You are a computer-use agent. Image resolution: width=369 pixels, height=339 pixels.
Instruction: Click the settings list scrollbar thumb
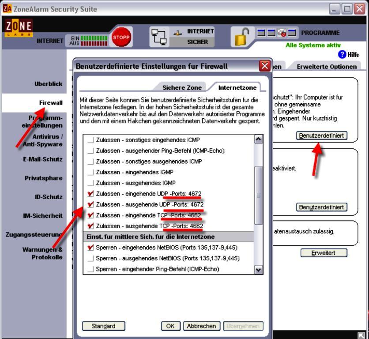[x=258, y=196]
